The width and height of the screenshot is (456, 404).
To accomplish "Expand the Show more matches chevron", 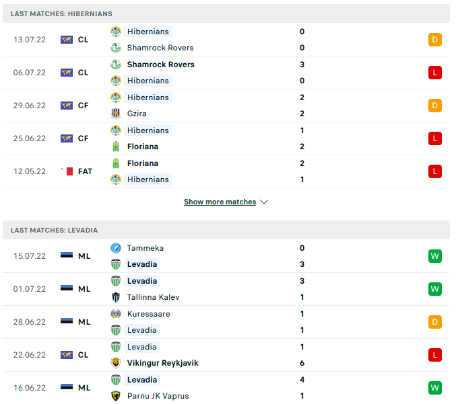I will click(264, 202).
